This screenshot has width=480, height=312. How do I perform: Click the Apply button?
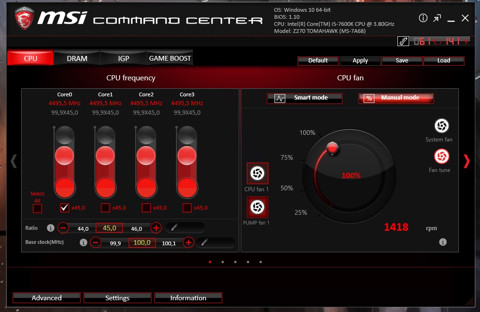coord(360,61)
